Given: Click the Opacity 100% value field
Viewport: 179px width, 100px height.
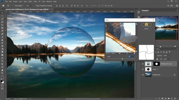Looking at the screenshot, I should (x=165, y=56).
